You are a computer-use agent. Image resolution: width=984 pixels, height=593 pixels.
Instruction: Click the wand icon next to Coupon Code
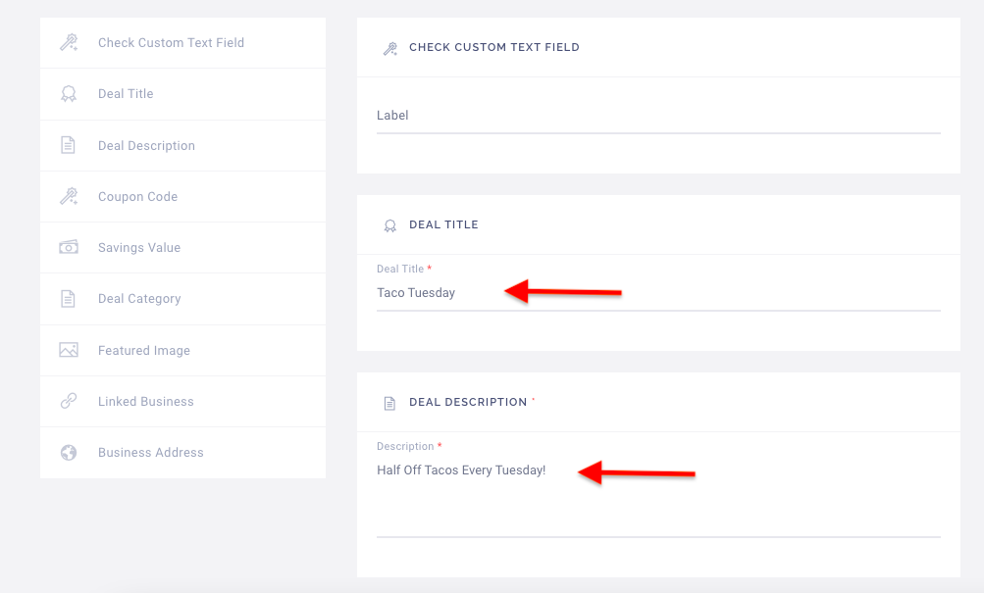68,196
